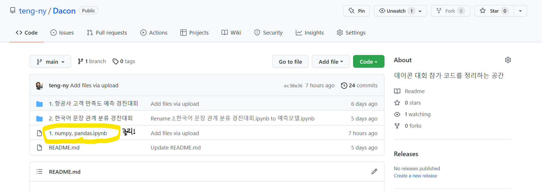Click the commits history clock icon
The width and height of the screenshot is (542, 191).
coord(344,86)
